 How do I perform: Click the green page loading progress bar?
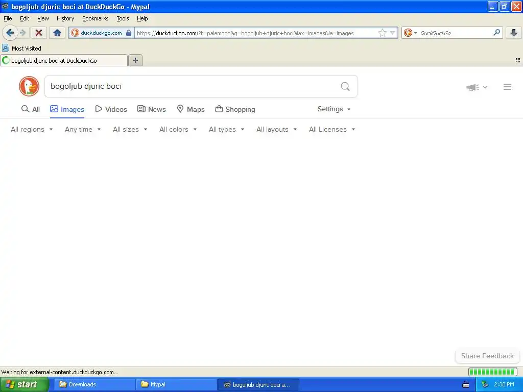[x=493, y=372]
